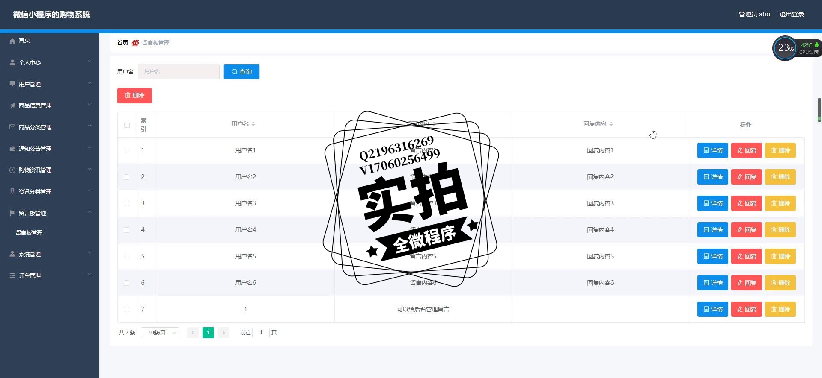Screen dimensions: 822x378
Task: Select the checkbox for row 用户名4
Action: pyautogui.click(x=127, y=230)
